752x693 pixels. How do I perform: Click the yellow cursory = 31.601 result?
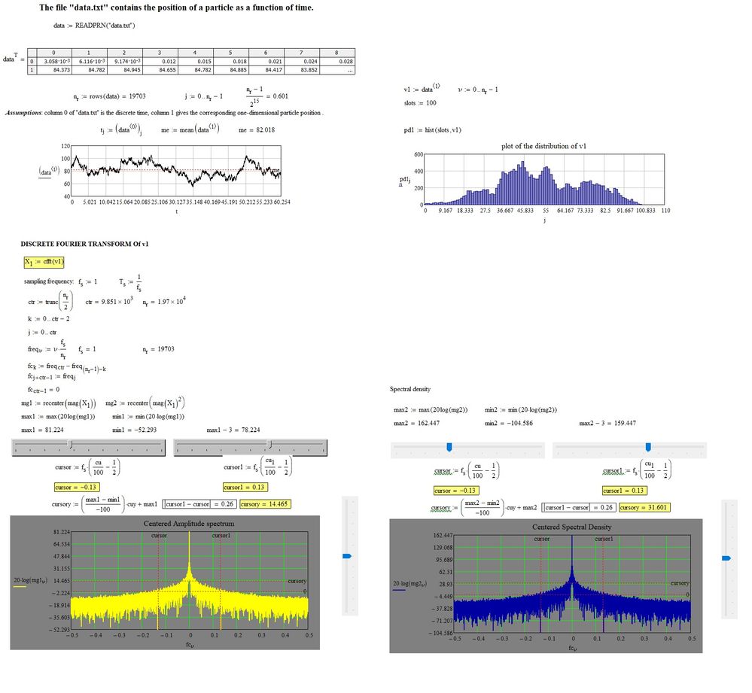pos(644,508)
